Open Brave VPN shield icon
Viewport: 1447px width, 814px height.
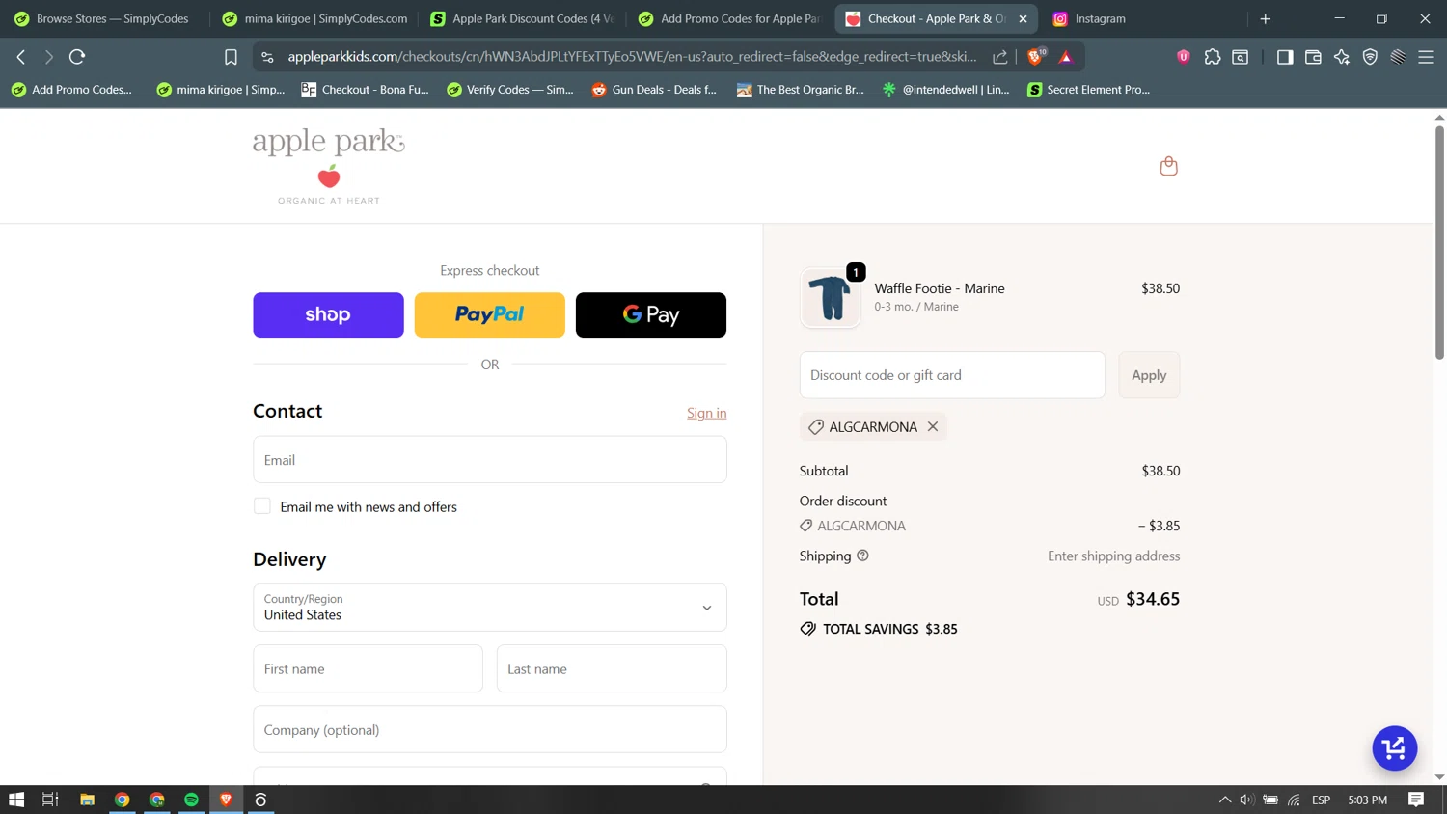(x=1370, y=57)
